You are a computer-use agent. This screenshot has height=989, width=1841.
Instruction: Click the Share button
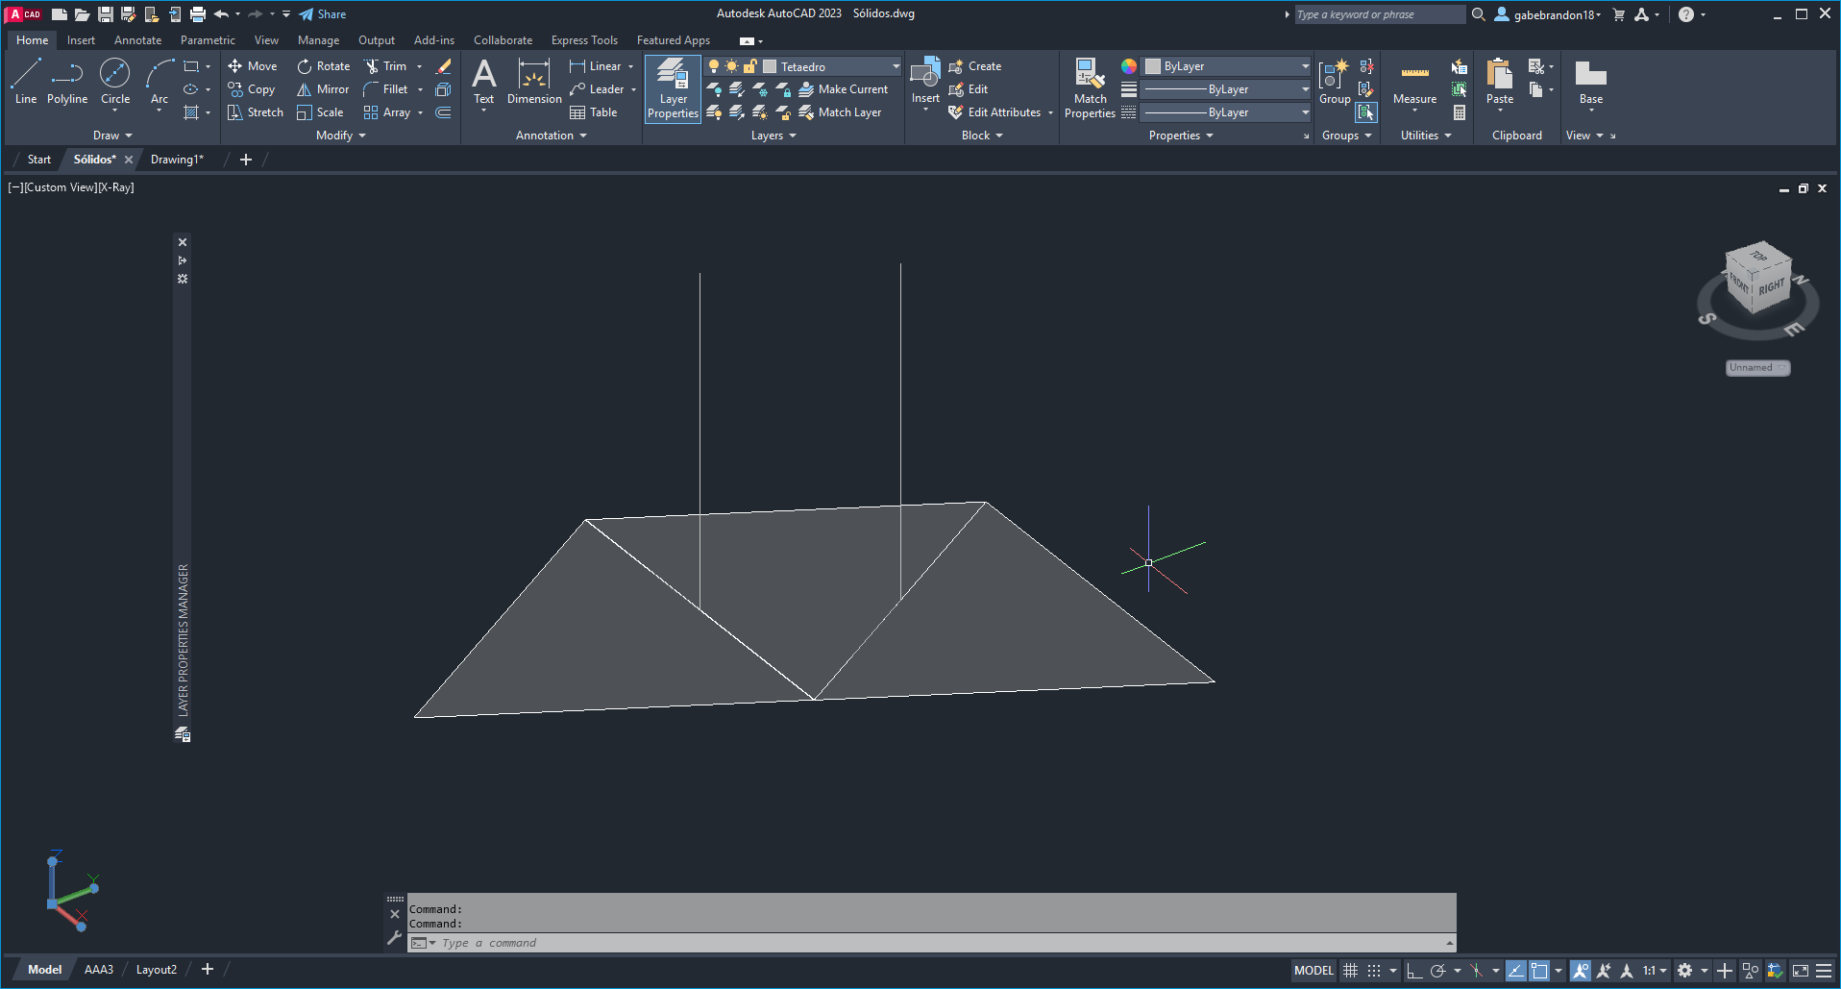323,14
